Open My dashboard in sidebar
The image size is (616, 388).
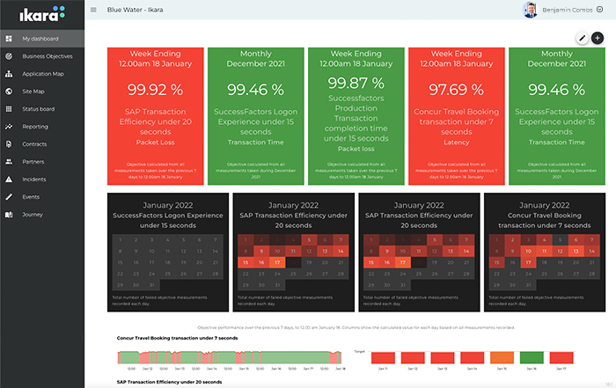(x=39, y=39)
